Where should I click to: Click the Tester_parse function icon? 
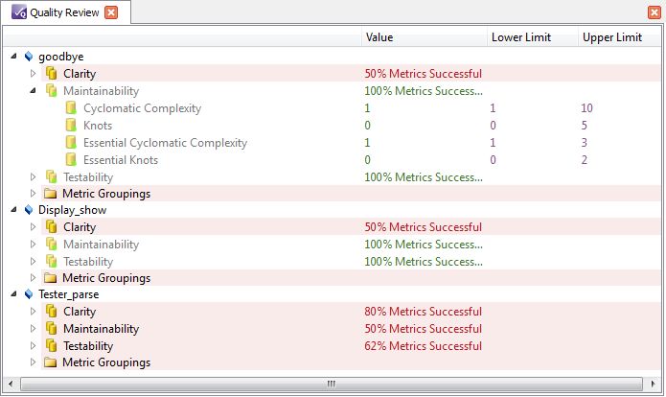tap(28, 294)
